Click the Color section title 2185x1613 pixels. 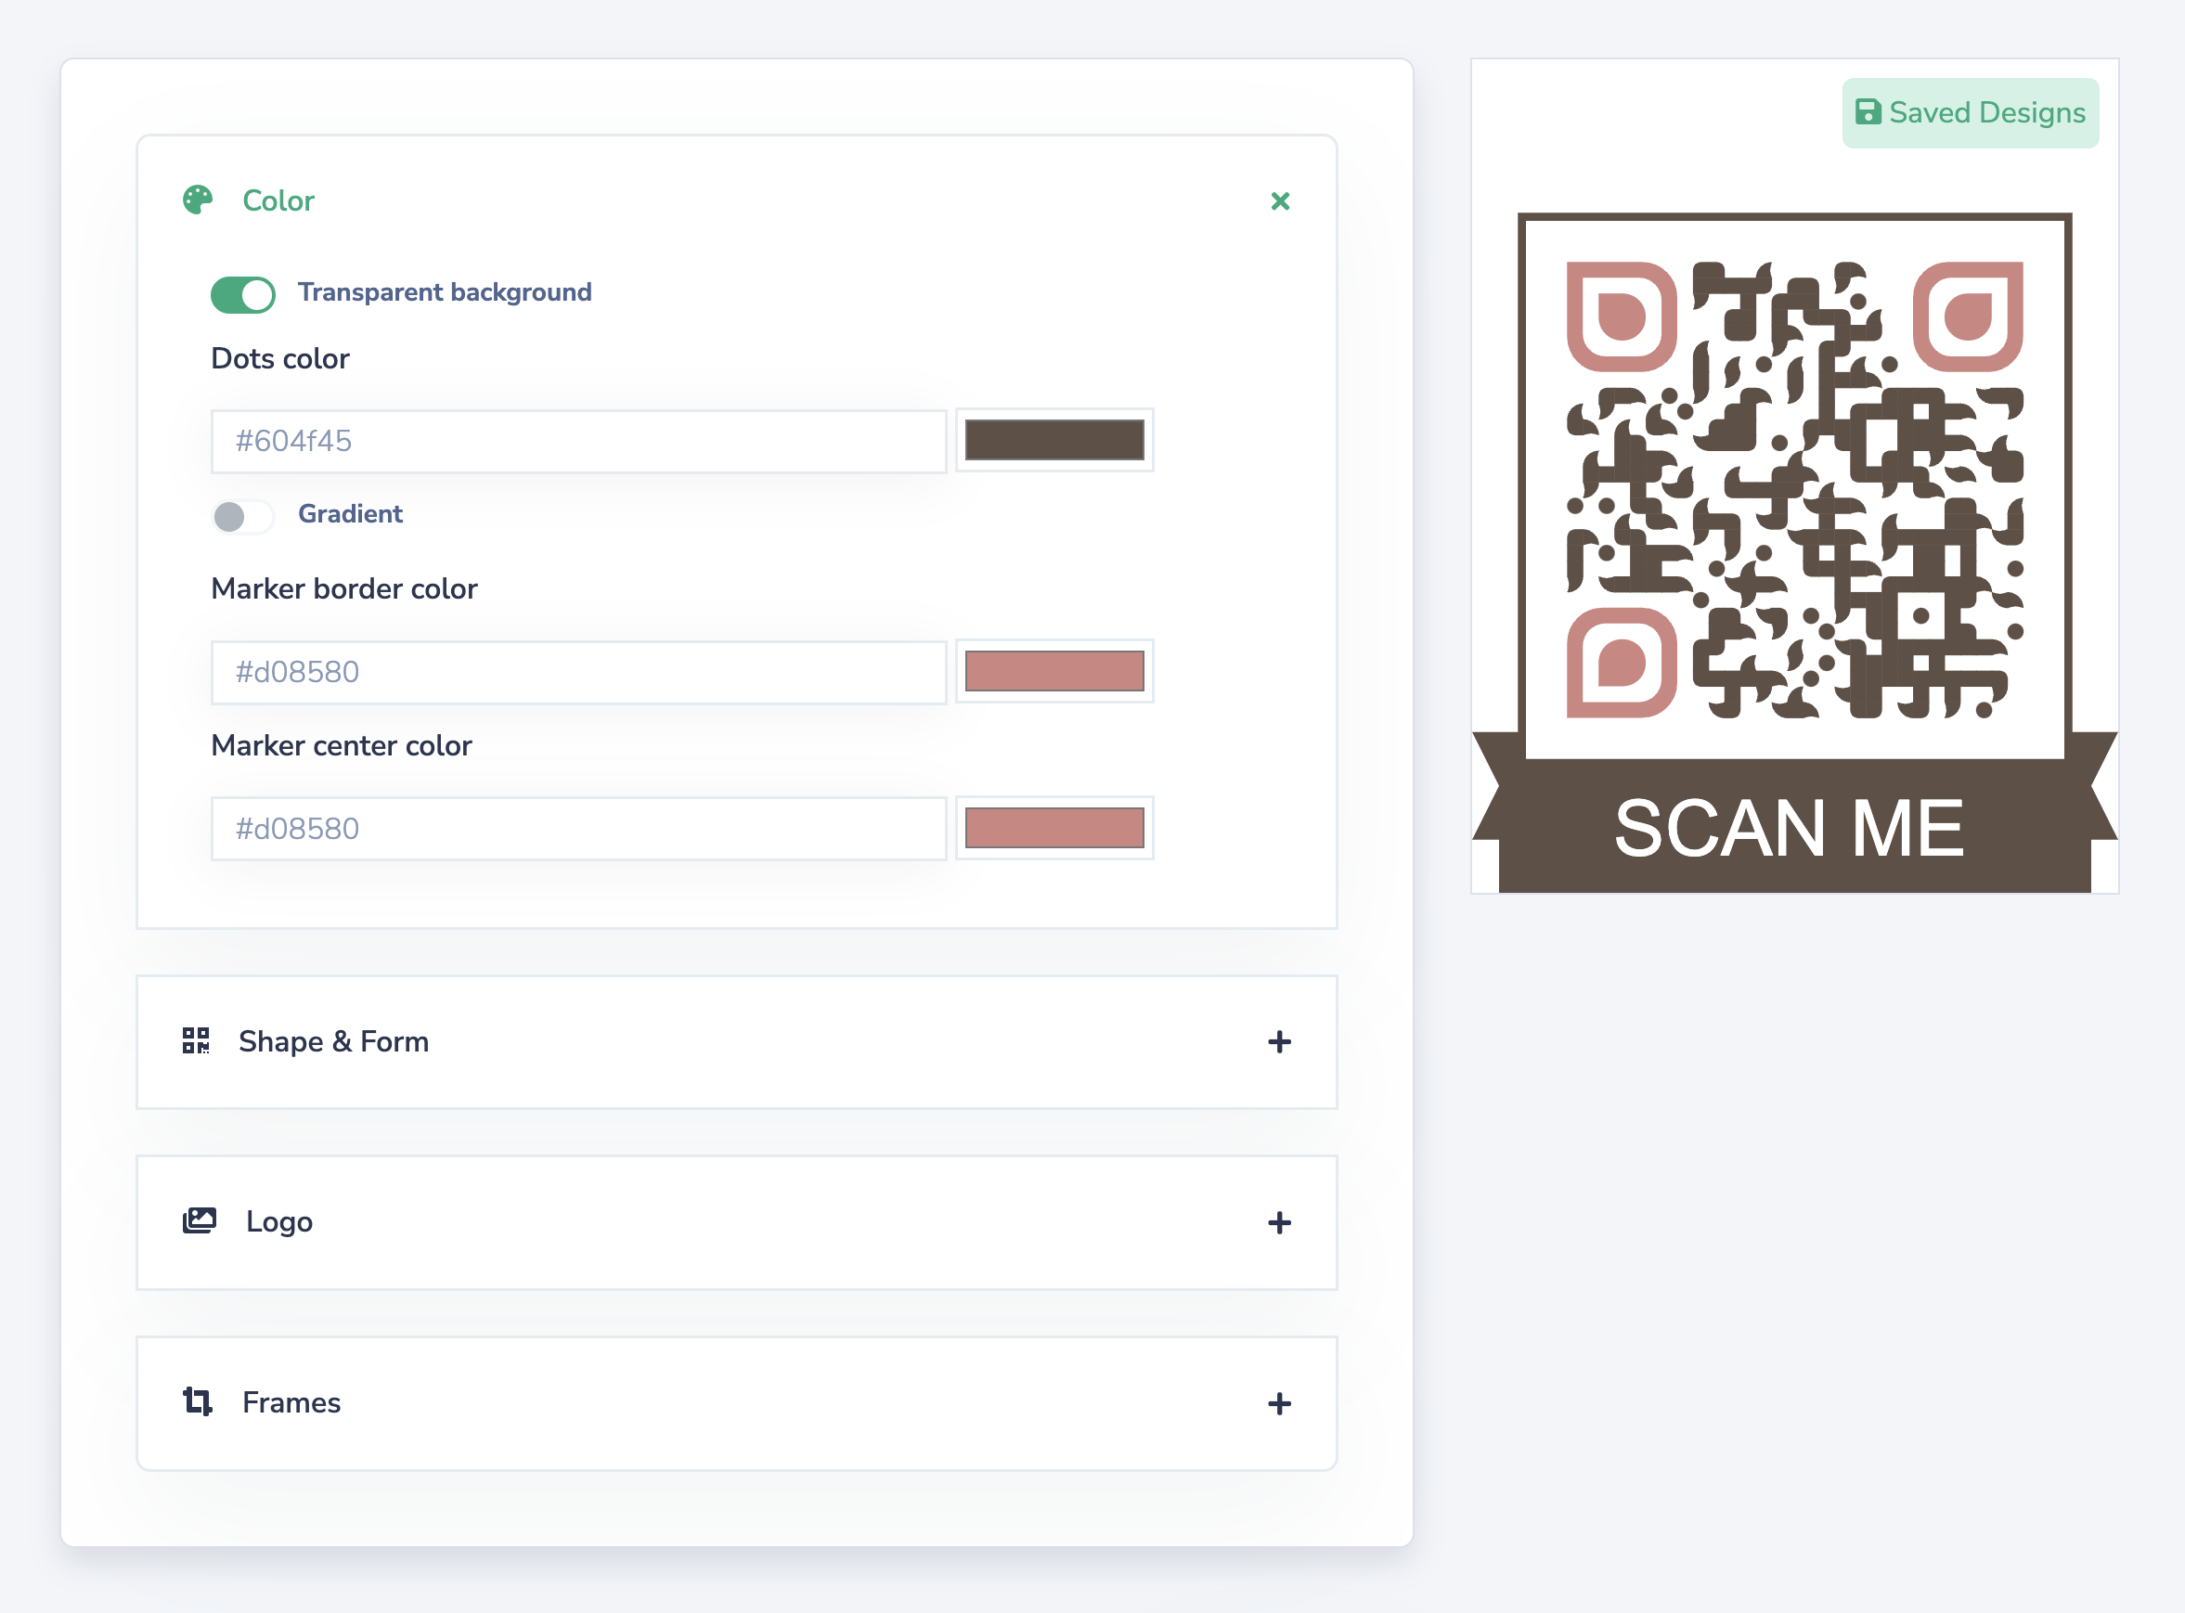(278, 201)
